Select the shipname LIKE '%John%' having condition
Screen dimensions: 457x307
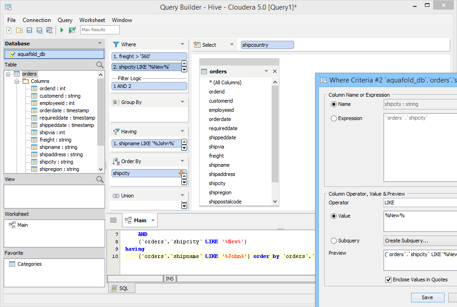[147, 143]
